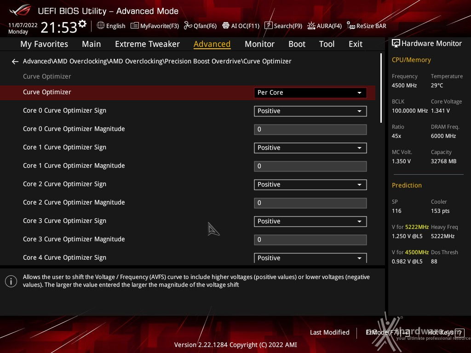Open MyFavorite(F3) list icon
Viewport: 471px width, 353px height.
coord(135,26)
